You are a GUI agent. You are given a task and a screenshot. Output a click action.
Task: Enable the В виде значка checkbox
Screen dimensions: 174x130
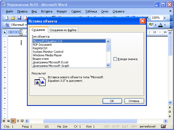coord(115,59)
